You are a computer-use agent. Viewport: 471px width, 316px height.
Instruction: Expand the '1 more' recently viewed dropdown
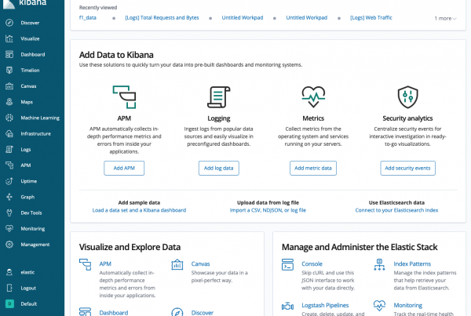coord(445,18)
